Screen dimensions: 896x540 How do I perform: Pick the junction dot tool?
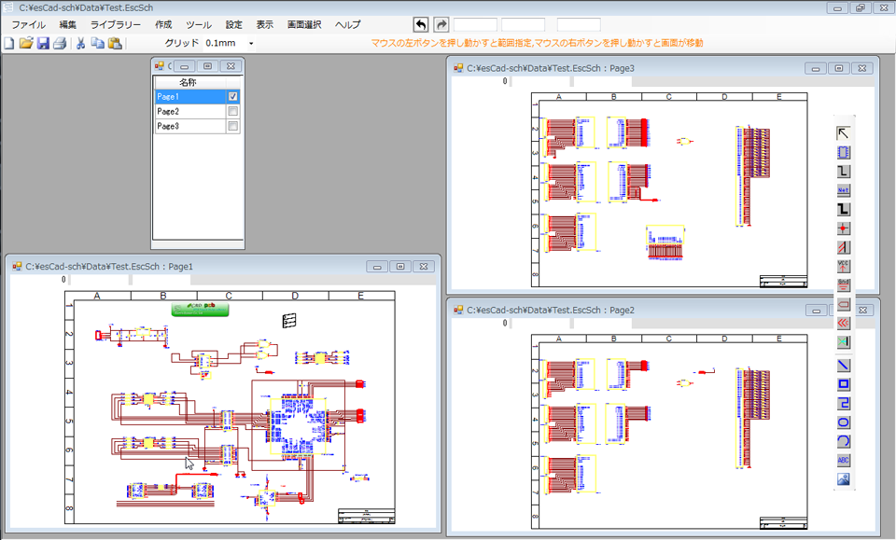point(844,228)
